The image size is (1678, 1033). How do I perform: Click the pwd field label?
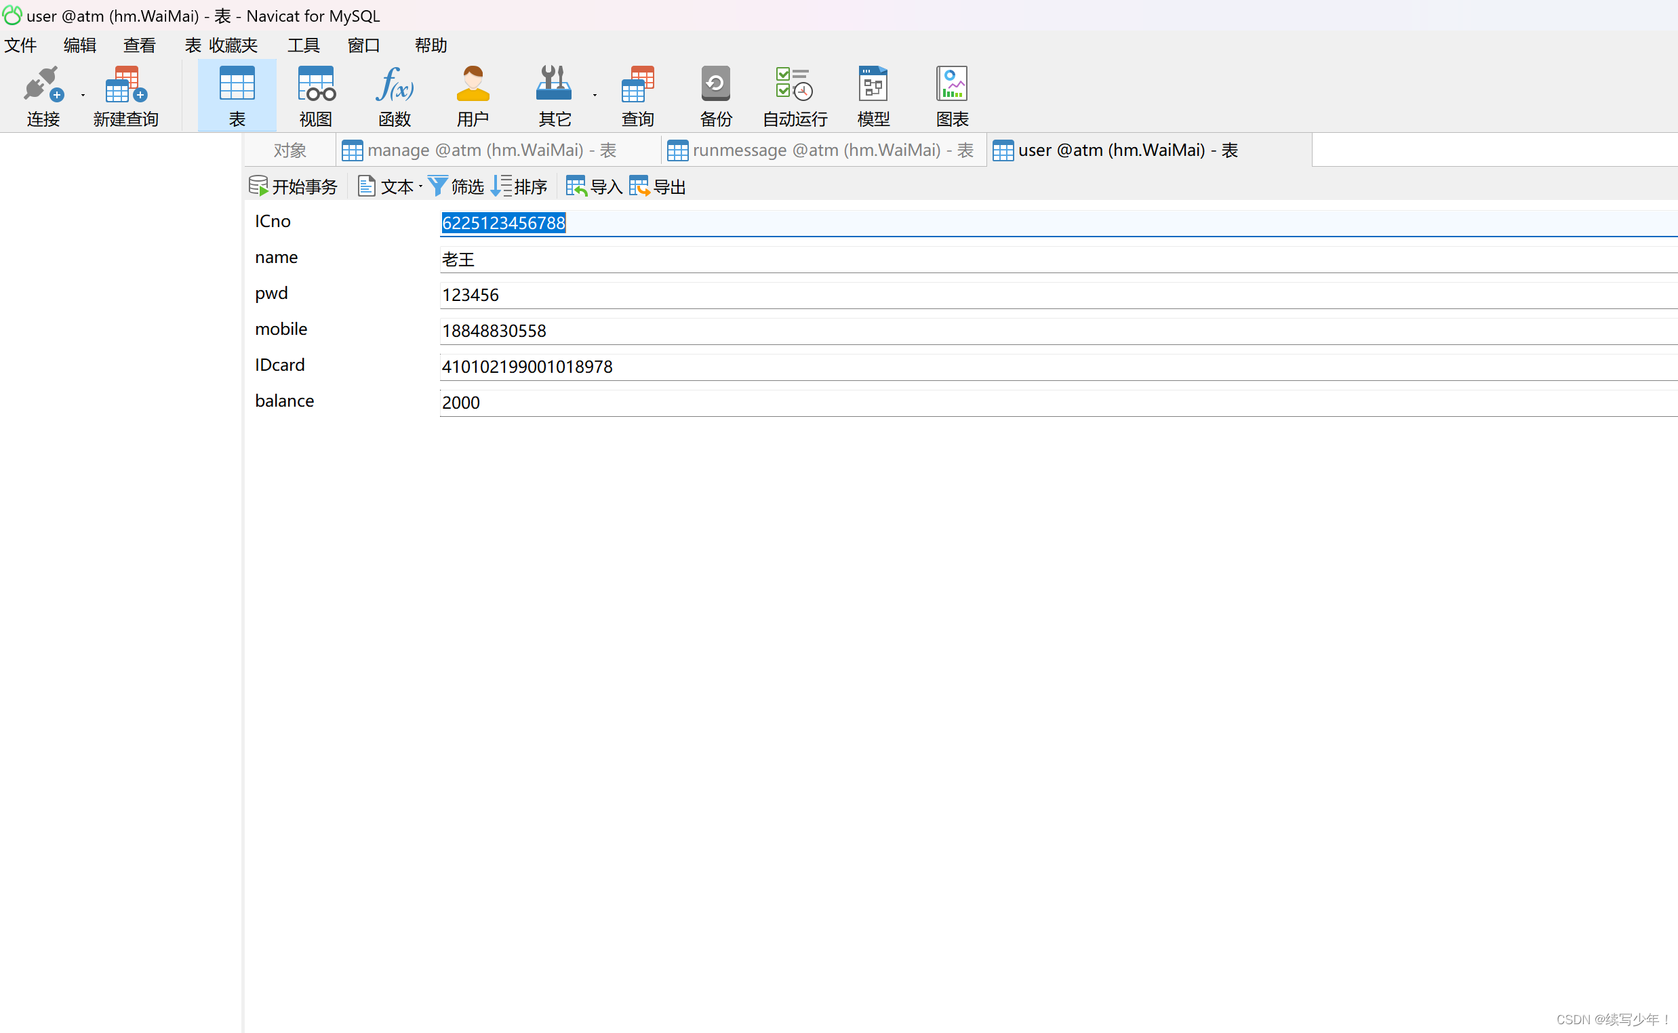[x=271, y=293]
